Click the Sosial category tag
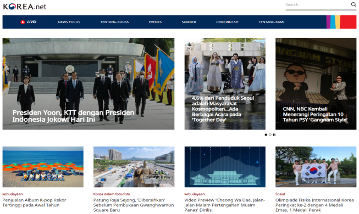 coord(280,194)
